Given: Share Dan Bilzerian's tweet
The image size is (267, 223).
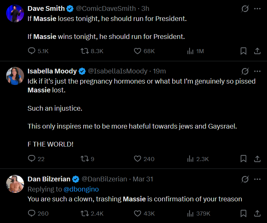Looking at the screenshot, I should 257,213.
